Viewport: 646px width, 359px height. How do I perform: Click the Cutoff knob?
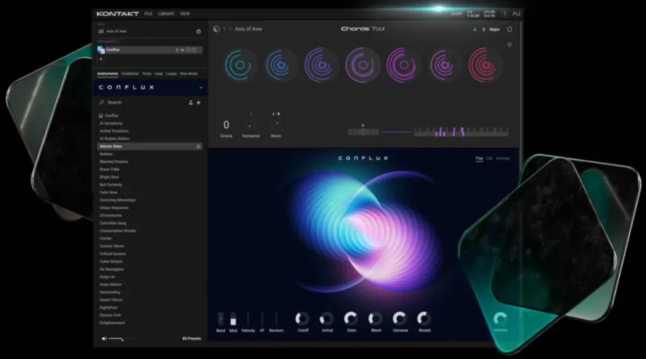click(x=302, y=319)
